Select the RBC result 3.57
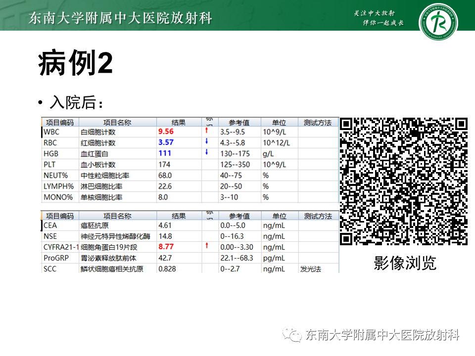 pos(166,142)
